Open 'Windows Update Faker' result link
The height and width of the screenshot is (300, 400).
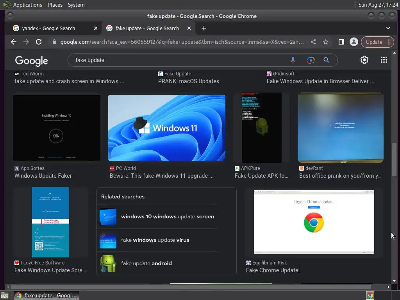point(43,176)
